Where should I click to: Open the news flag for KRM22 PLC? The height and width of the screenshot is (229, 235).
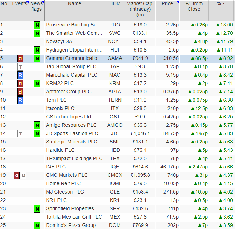pyautogui.click(x=37, y=84)
